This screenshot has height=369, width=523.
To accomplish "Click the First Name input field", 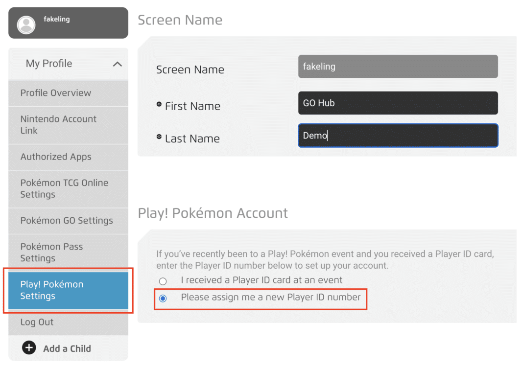I will click(x=398, y=103).
